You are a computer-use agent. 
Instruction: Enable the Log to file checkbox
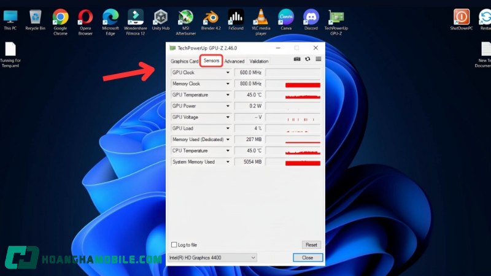(x=174, y=245)
